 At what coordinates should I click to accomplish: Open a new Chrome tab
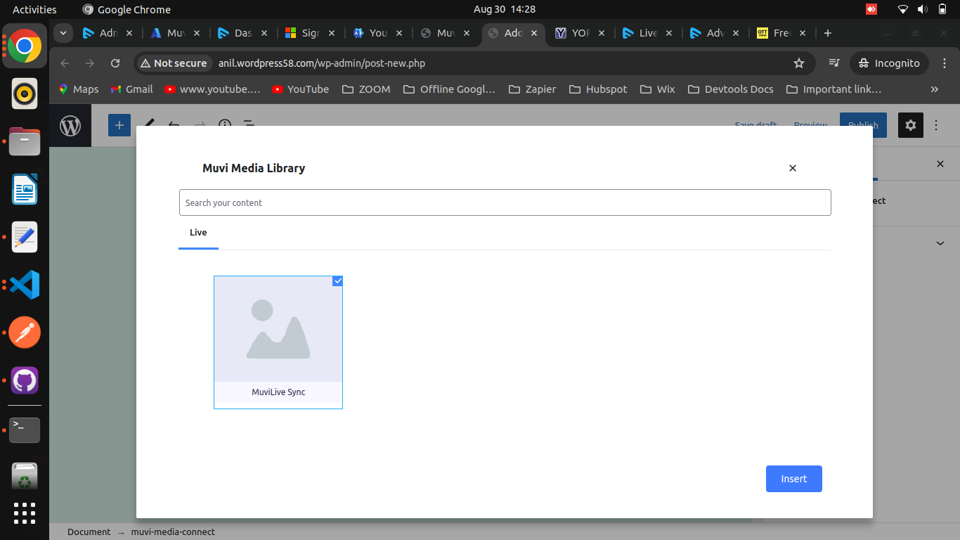pos(828,33)
